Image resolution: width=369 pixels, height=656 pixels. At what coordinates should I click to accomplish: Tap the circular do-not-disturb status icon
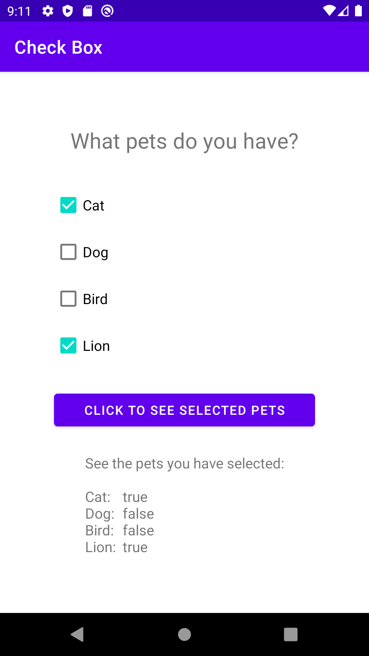coord(107,11)
